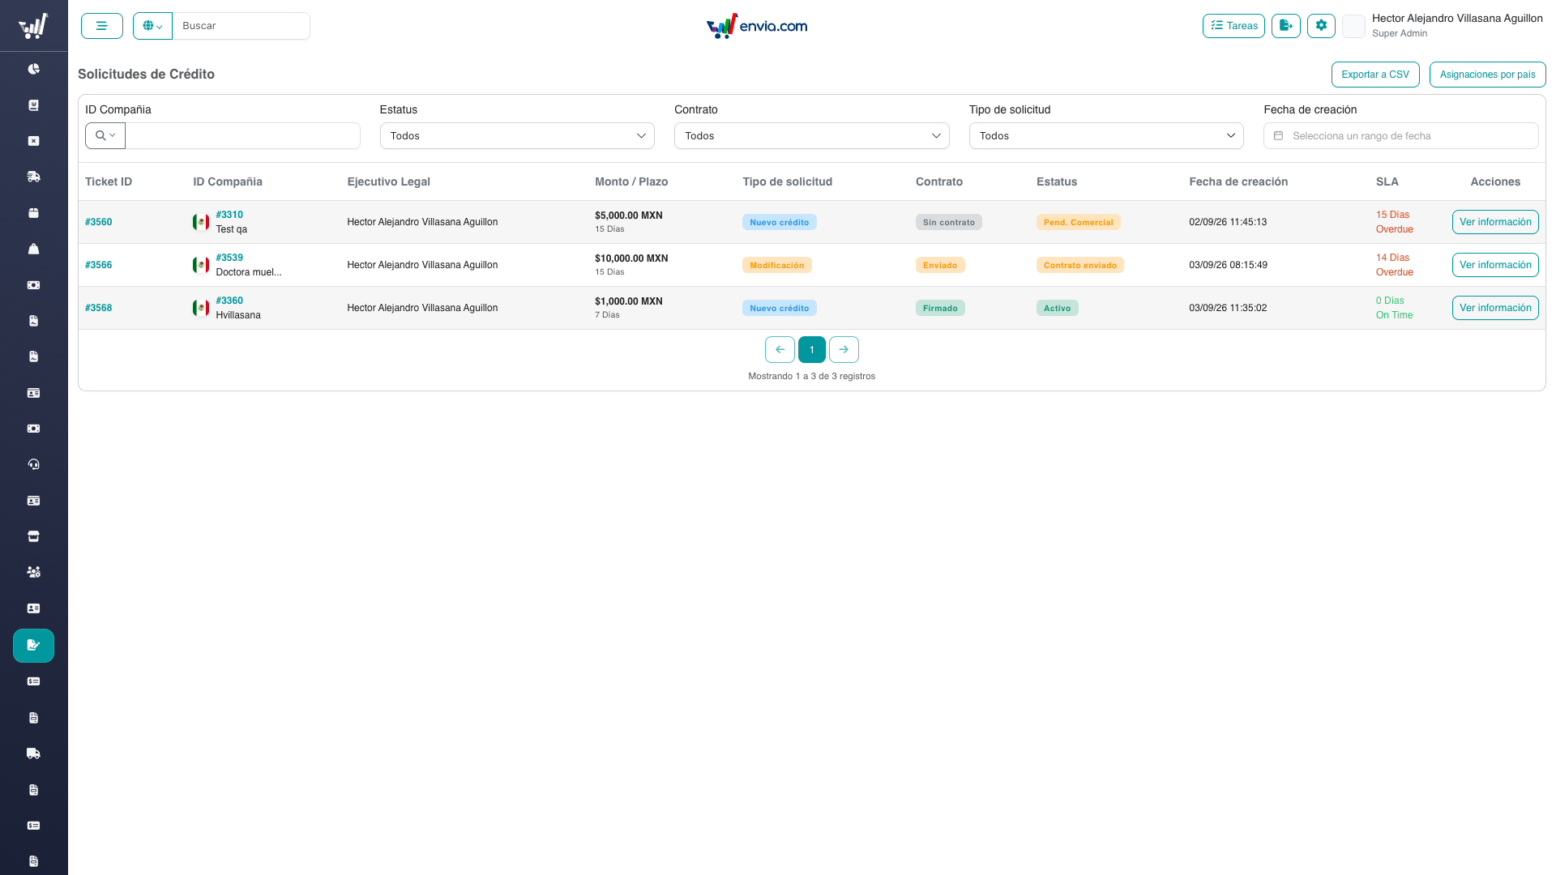This screenshot has height=875, width=1556.
Task: Open the globe language dropdown
Action: coord(152,26)
